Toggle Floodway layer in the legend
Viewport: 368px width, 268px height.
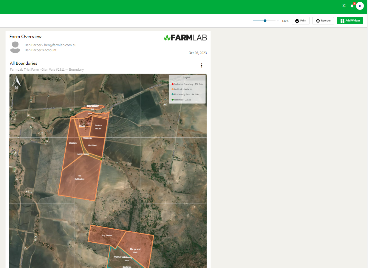tap(178, 100)
